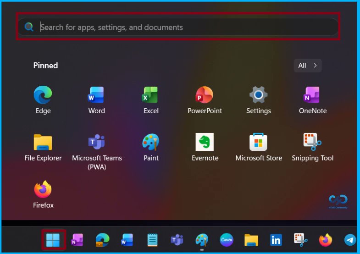The width and height of the screenshot is (360, 254).
Task: Open Edge from the pinned apps
Action: click(43, 100)
